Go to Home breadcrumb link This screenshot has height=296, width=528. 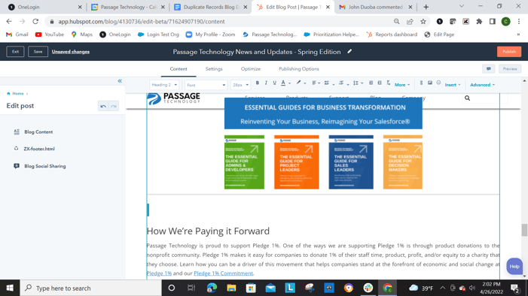click(18, 93)
